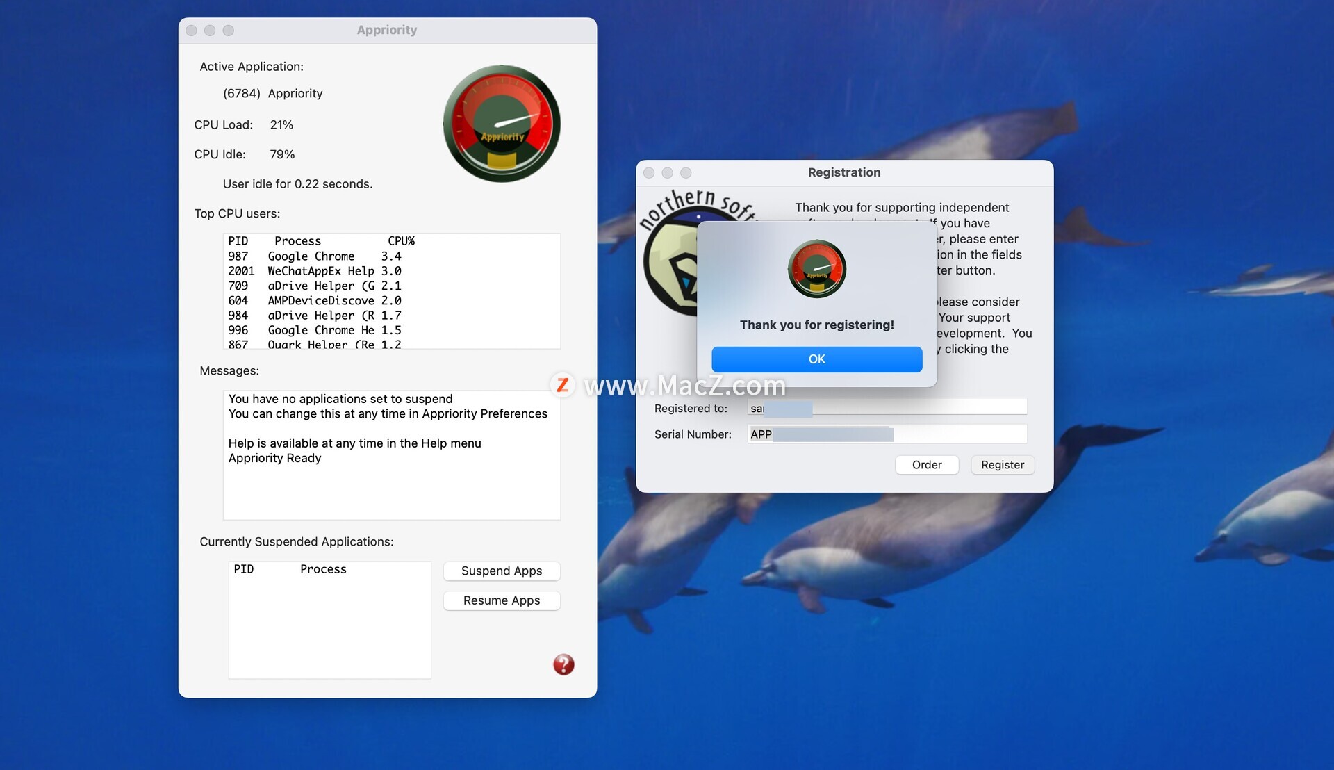1334x770 pixels.
Task: Click 'You have no applications set to suspend'
Action: (340, 399)
